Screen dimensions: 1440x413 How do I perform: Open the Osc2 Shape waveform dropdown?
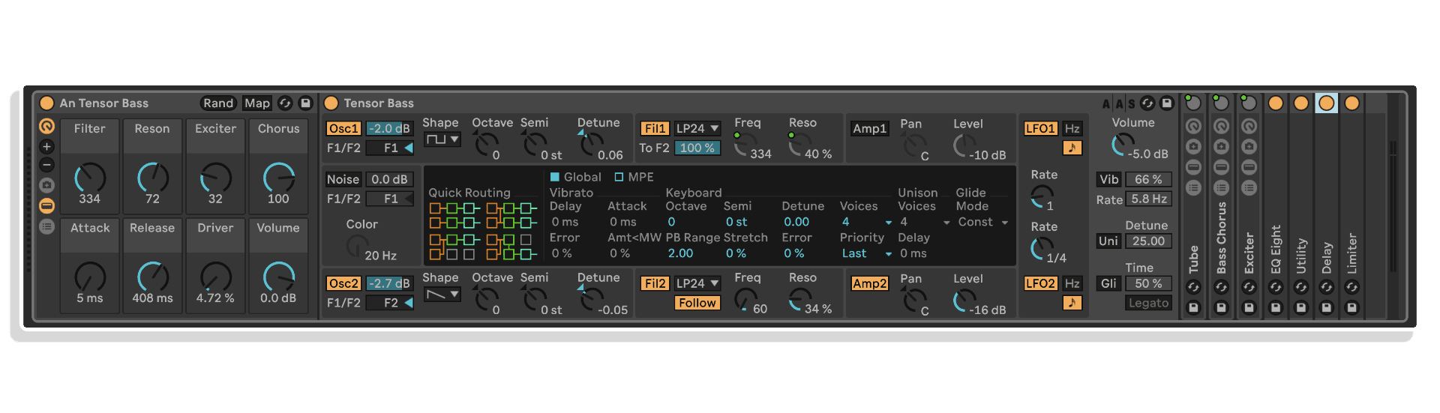(x=442, y=295)
